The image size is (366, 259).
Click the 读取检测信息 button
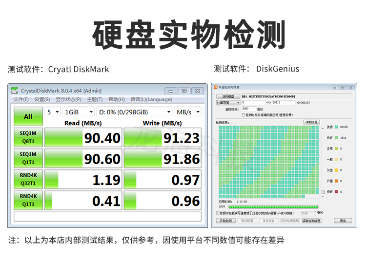tap(311, 221)
